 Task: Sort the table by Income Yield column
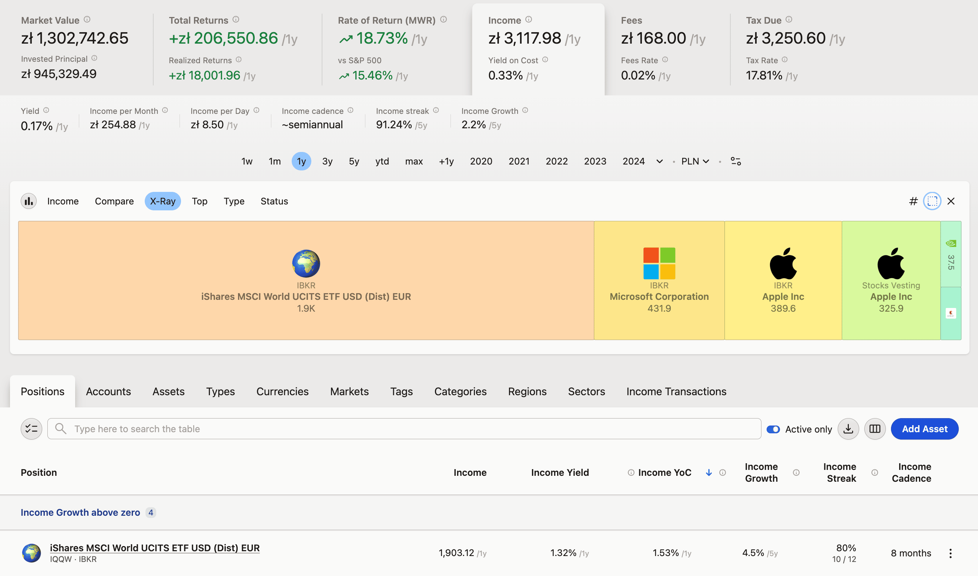560,472
